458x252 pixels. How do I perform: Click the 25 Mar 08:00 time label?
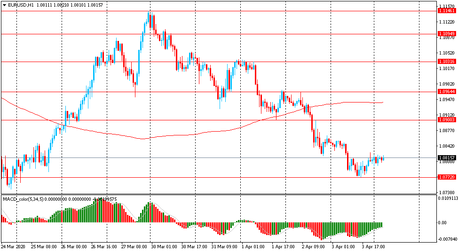44,246
